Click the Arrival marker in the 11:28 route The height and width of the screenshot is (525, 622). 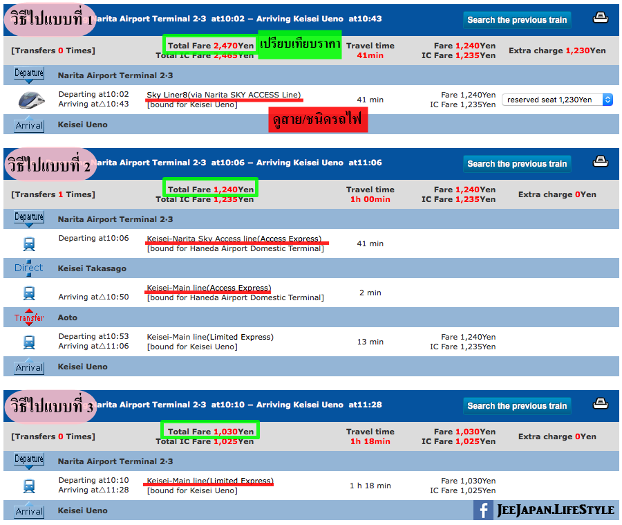pyautogui.click(x=29, y=510)
